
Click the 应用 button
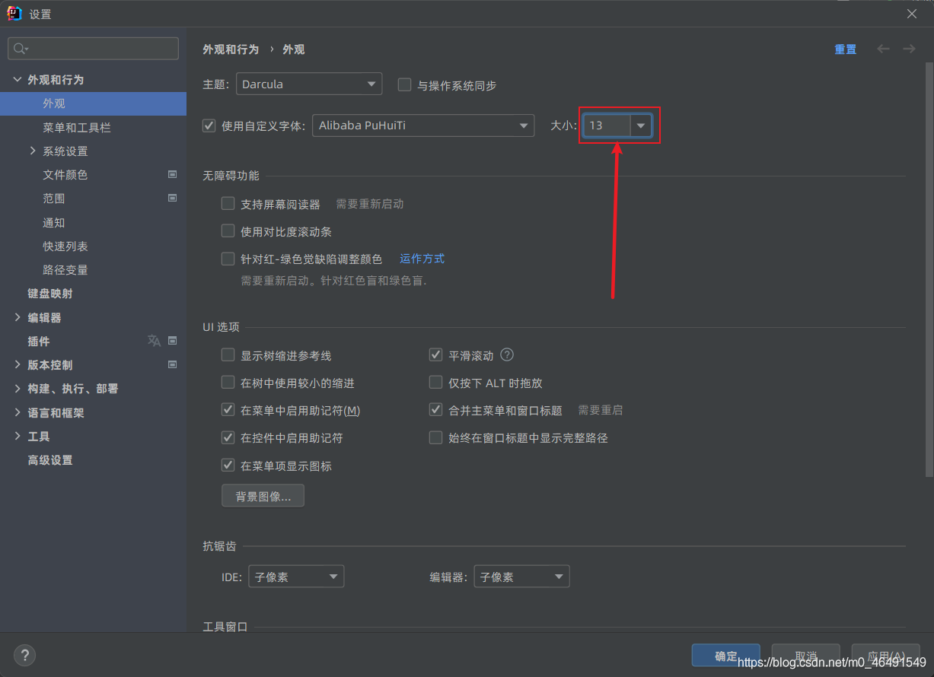coord(886,656)
